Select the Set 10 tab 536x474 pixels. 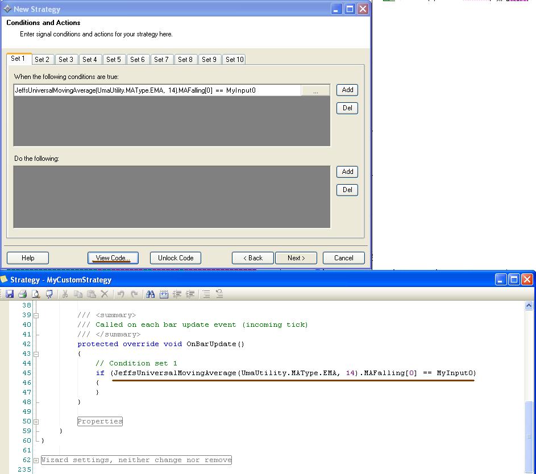(x=235, y=60)
